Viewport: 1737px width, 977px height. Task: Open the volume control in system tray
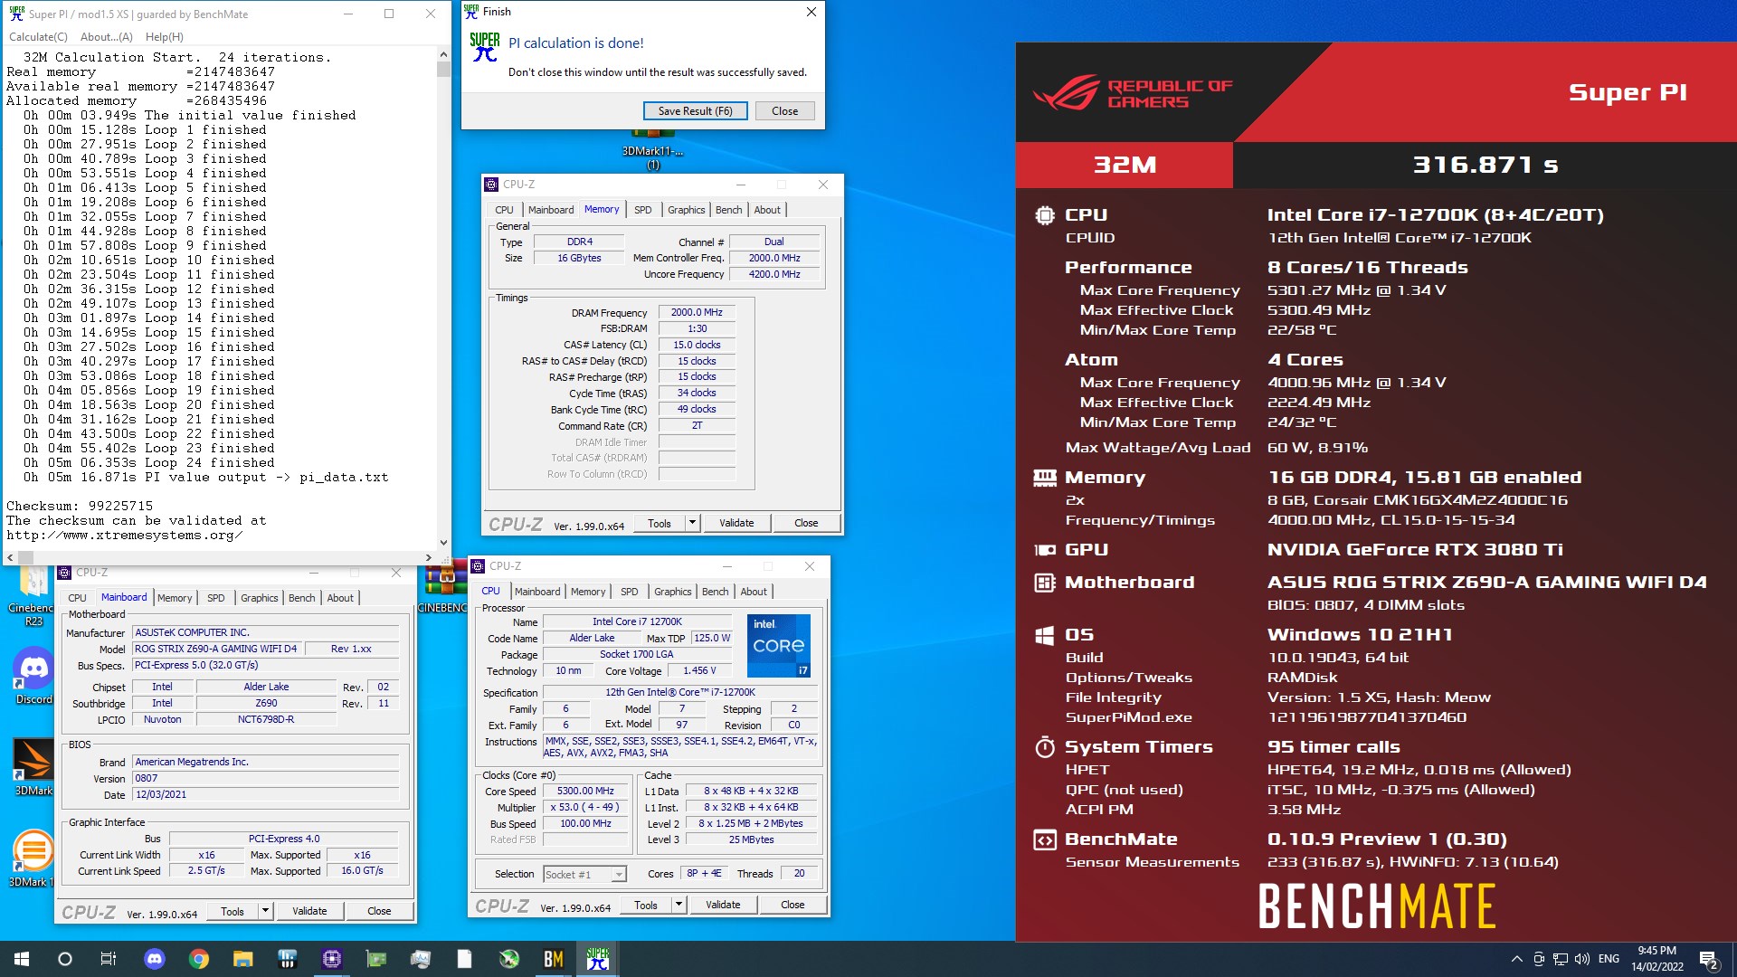(1581, 959)
